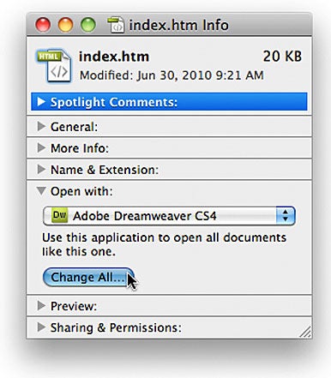Click the index.htm file name text
This screenshot has height=378, width=331.
click(x=114, y=57)
